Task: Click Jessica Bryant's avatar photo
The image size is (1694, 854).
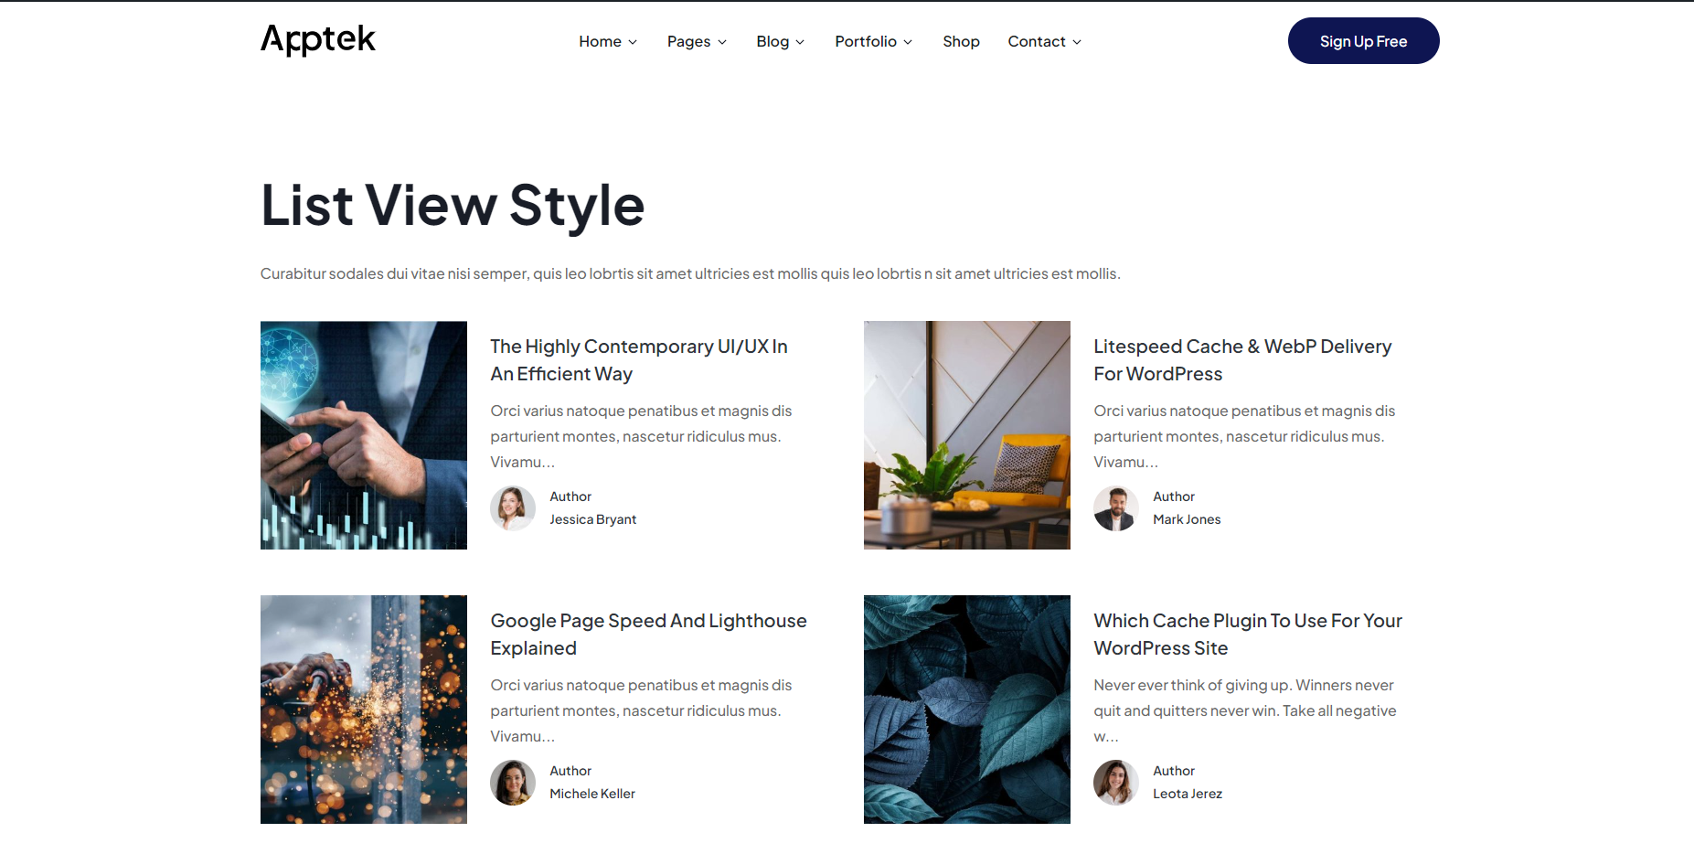Action: click(513, 508)
